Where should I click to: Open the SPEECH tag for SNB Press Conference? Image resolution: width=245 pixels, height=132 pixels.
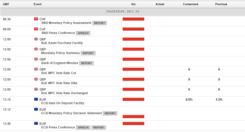tap(83, 33)
